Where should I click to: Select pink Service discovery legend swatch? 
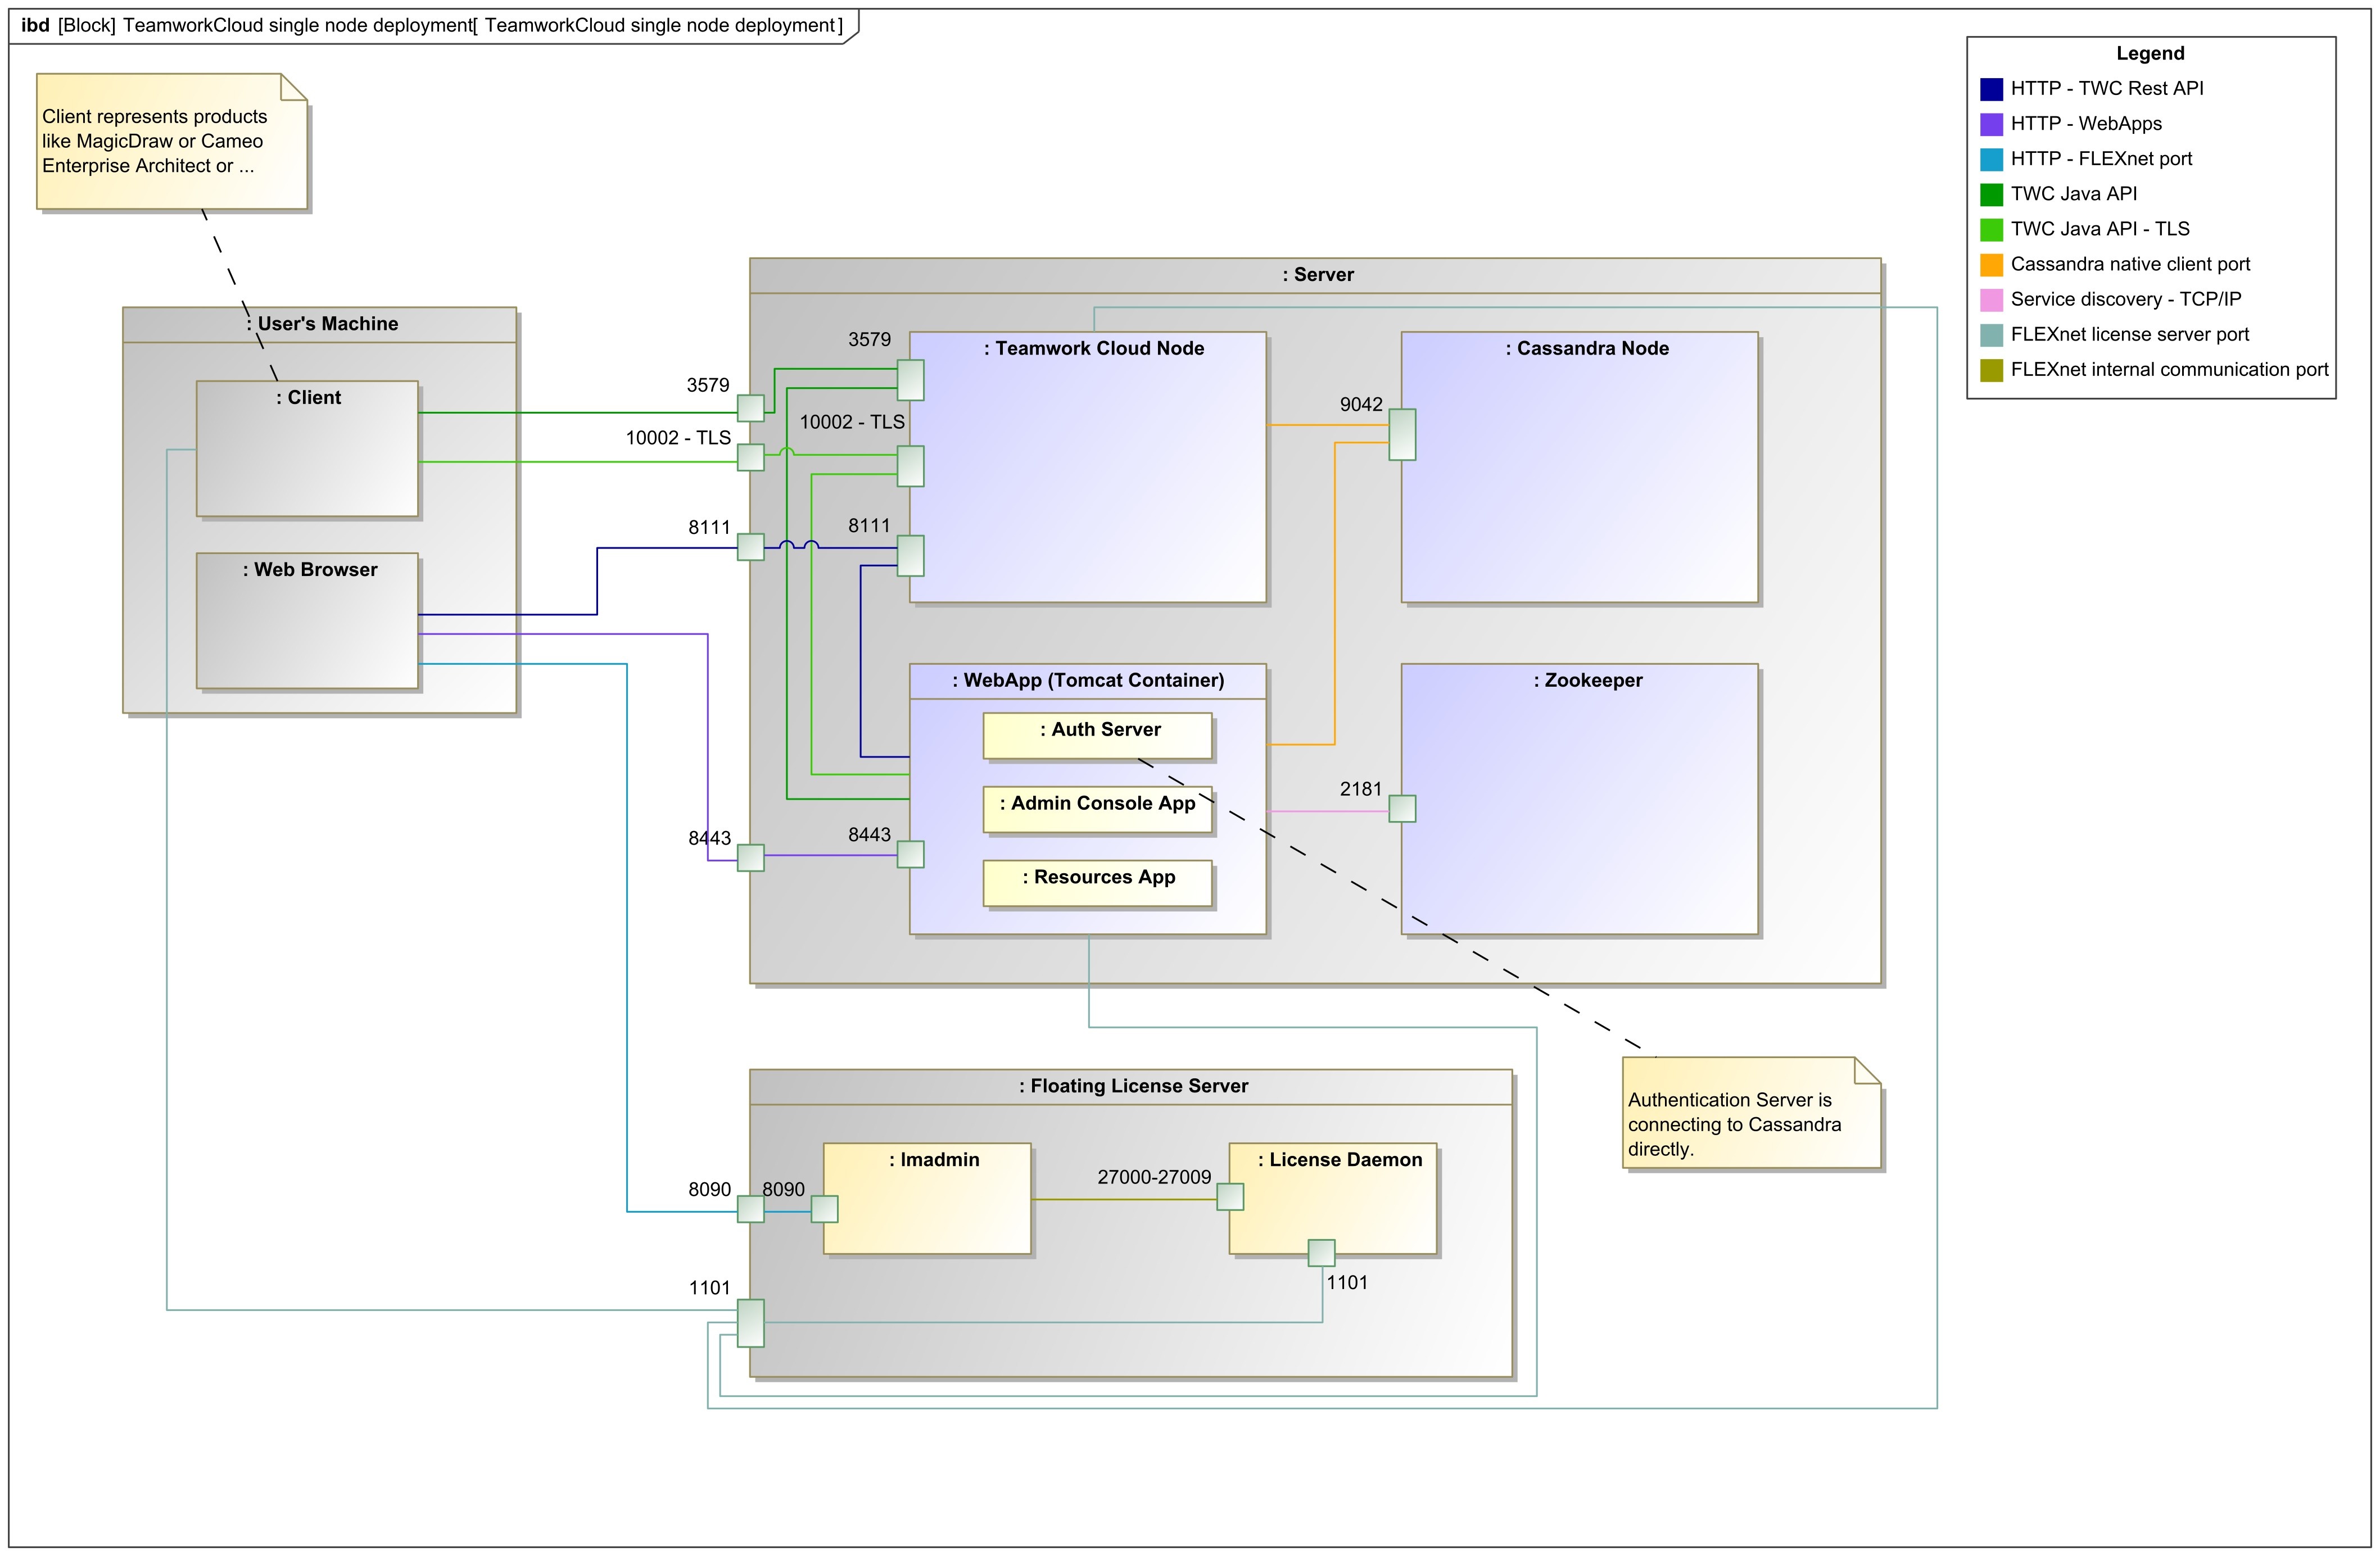1991,300
